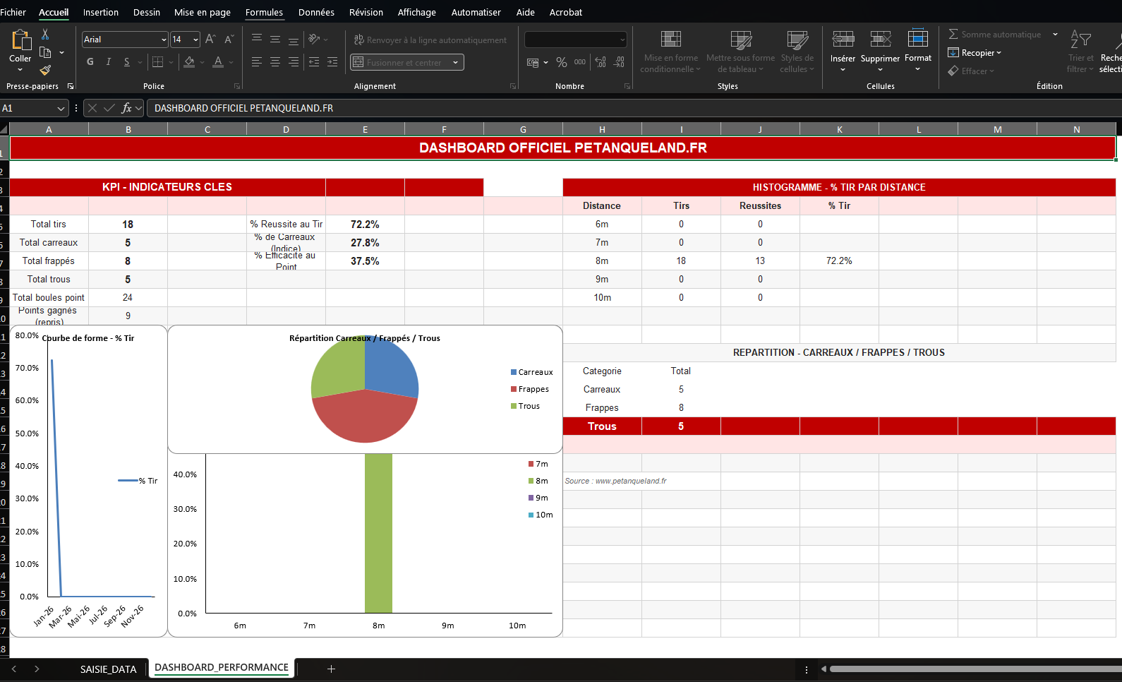Open the fill color dropdown arrow

203,62
